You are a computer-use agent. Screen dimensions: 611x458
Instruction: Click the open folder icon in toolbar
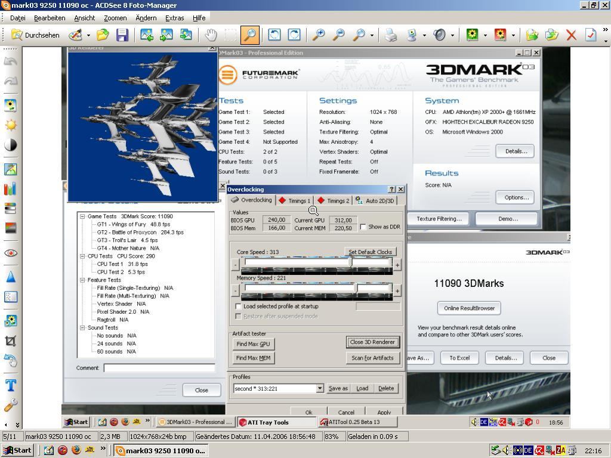coord(103,35)
